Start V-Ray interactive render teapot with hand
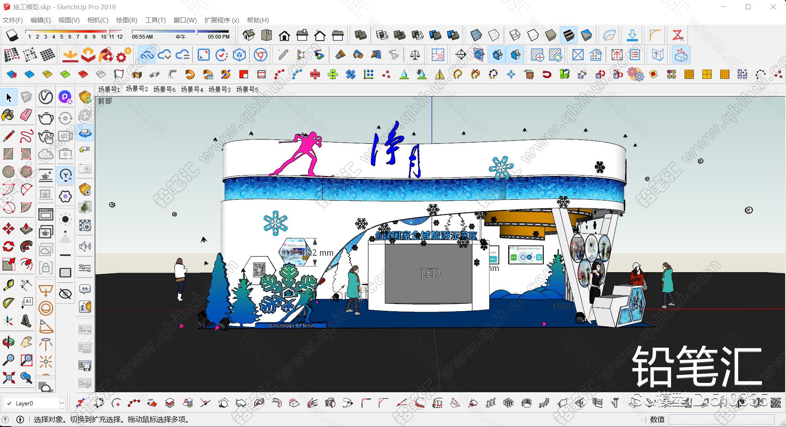This screenshot has width=786, height=427. click(x=46, y=137)
